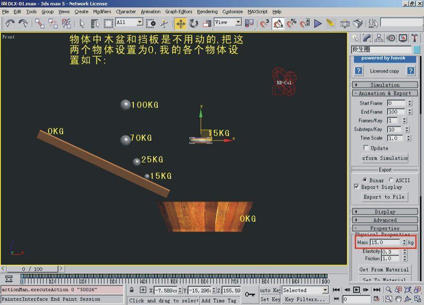This screenshot has width=424, height=305.
Task: Enable the Update checkbox
Action: 366,148
